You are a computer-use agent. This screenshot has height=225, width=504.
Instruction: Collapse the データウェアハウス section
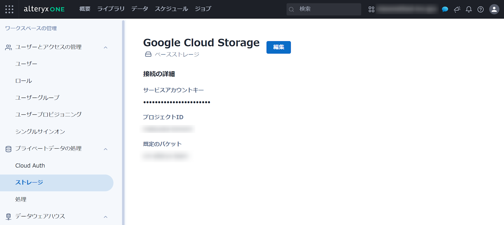106,217
